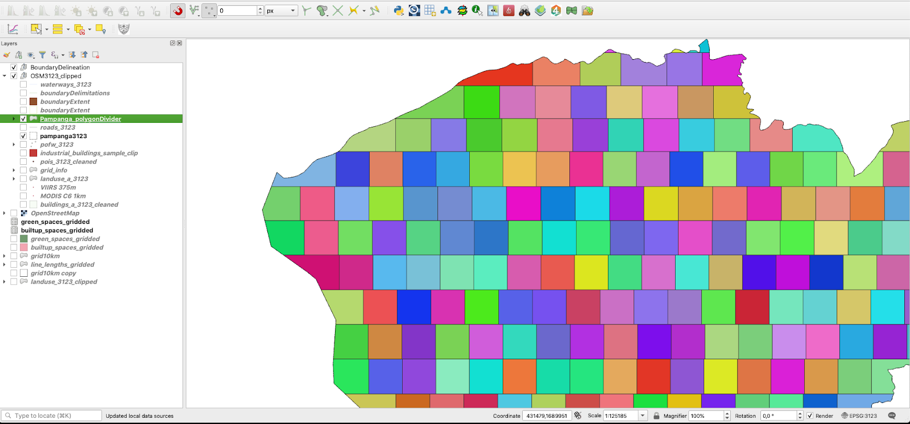Click the binoculars plugin icon
The image size is (910, 424).
524,11
